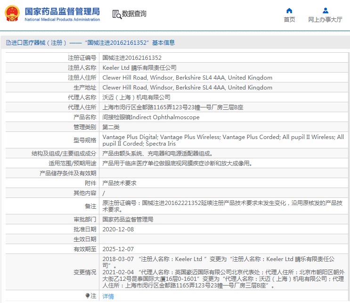This screenshot has height=303, width=350.
Task: Click the bullet icon beside 注
Action: 87,296
